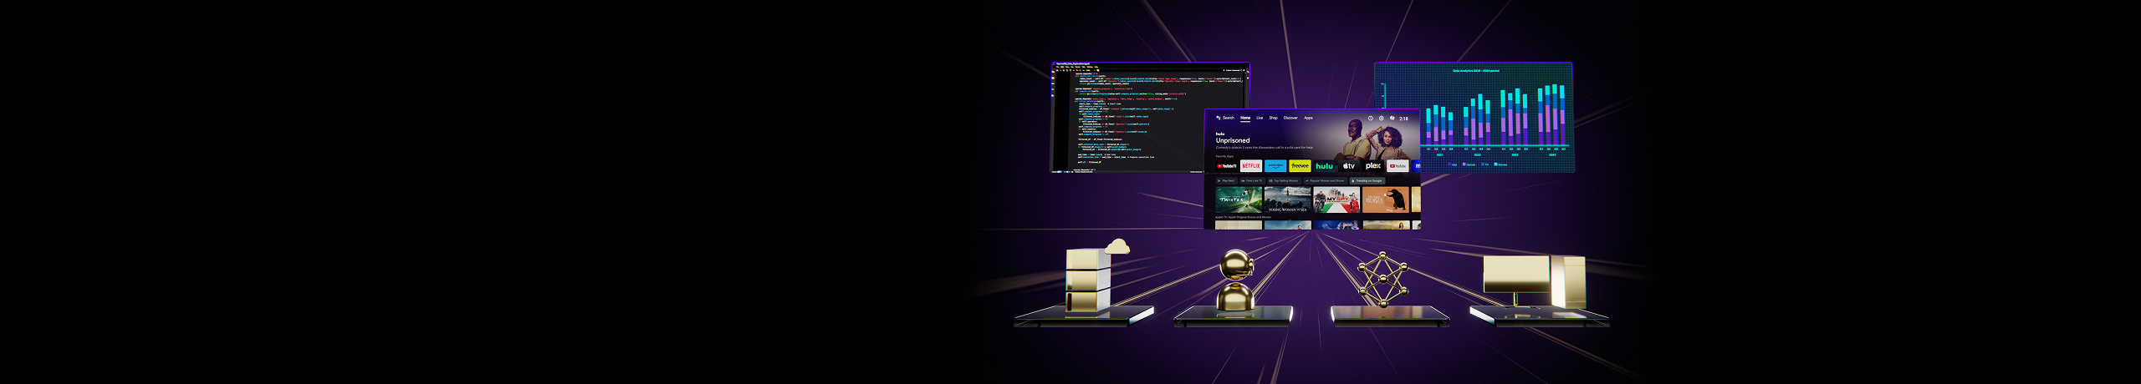
Task: Select the Trending on Google chip
Action: coord(1367,180)
